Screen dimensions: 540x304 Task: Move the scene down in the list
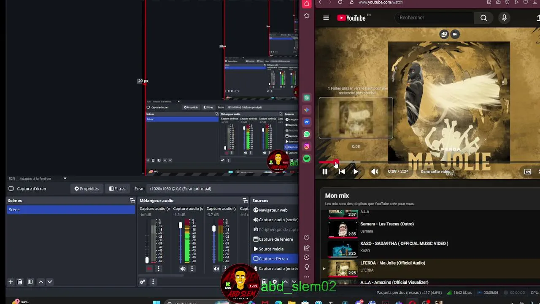50,282
